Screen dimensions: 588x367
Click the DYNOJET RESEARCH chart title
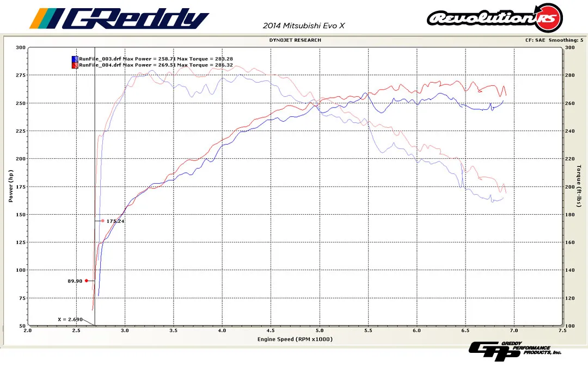tap(295, 40)
